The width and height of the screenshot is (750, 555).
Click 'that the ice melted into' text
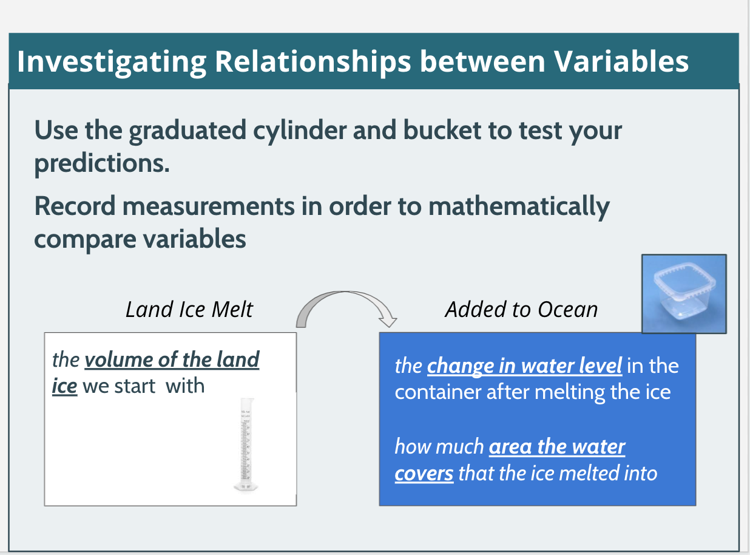pos(558,473)
